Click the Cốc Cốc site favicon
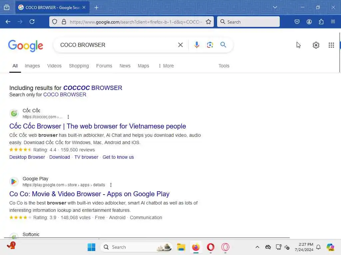 pyautogui.click(x=14, y=114)
